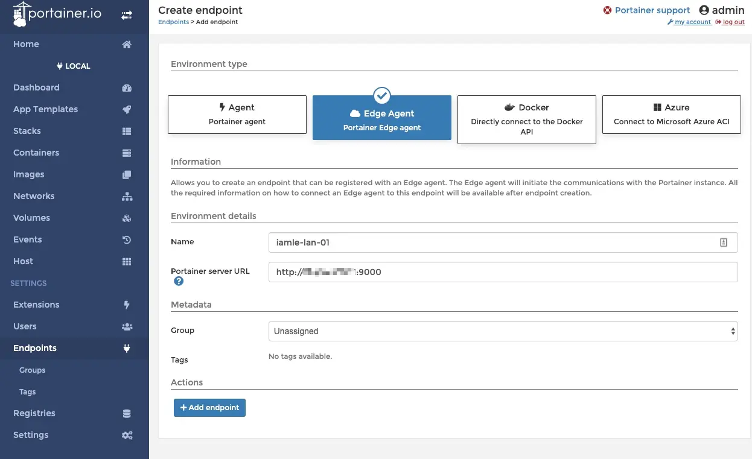Click the LOCAL endpoint label
Screen dimensions: 752x459
[74, 66]
